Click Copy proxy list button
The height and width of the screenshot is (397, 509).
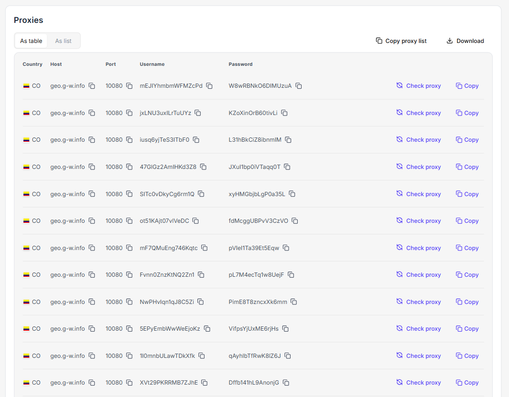[x=401, y=41]
